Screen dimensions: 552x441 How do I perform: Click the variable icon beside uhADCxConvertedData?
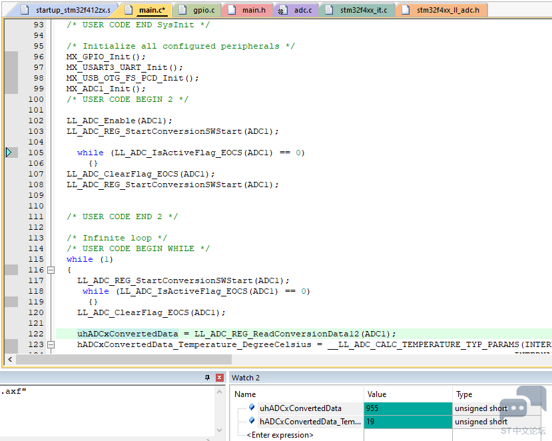[x=252, y=407]
